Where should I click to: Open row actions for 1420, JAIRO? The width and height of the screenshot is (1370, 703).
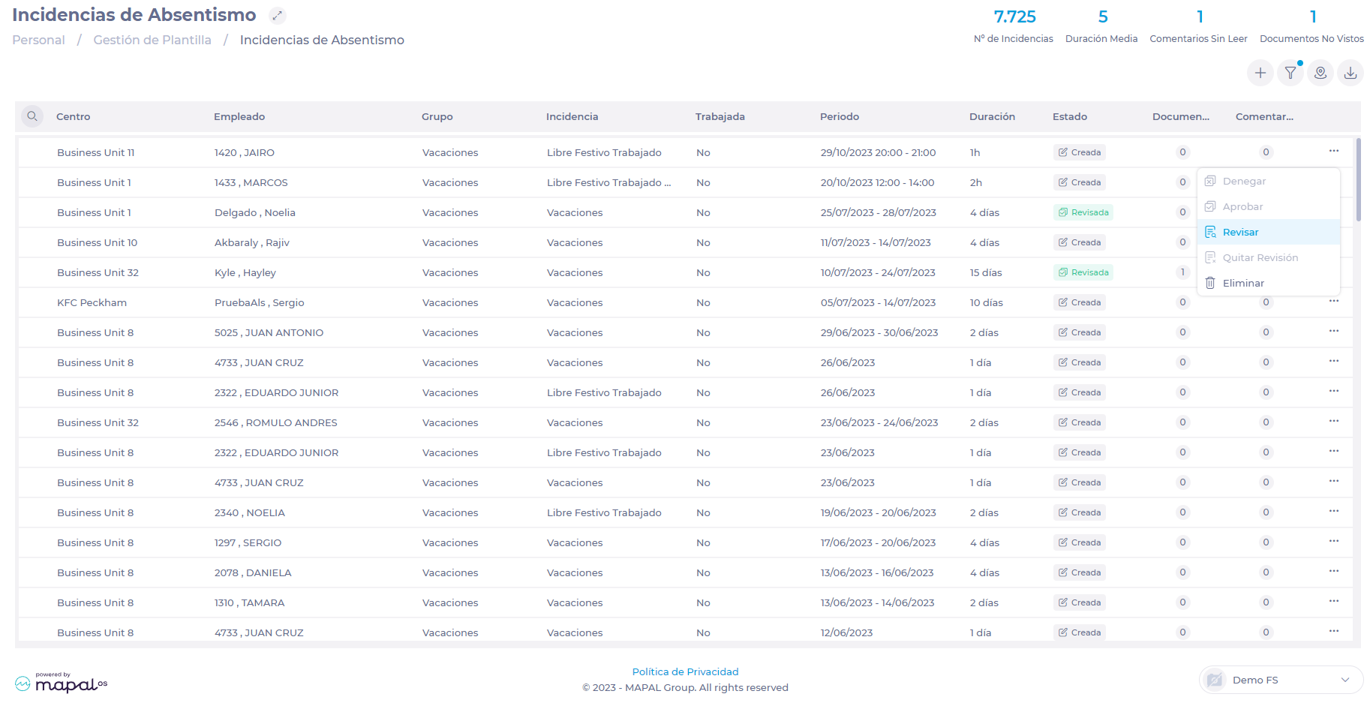(x=1334, y=151)
